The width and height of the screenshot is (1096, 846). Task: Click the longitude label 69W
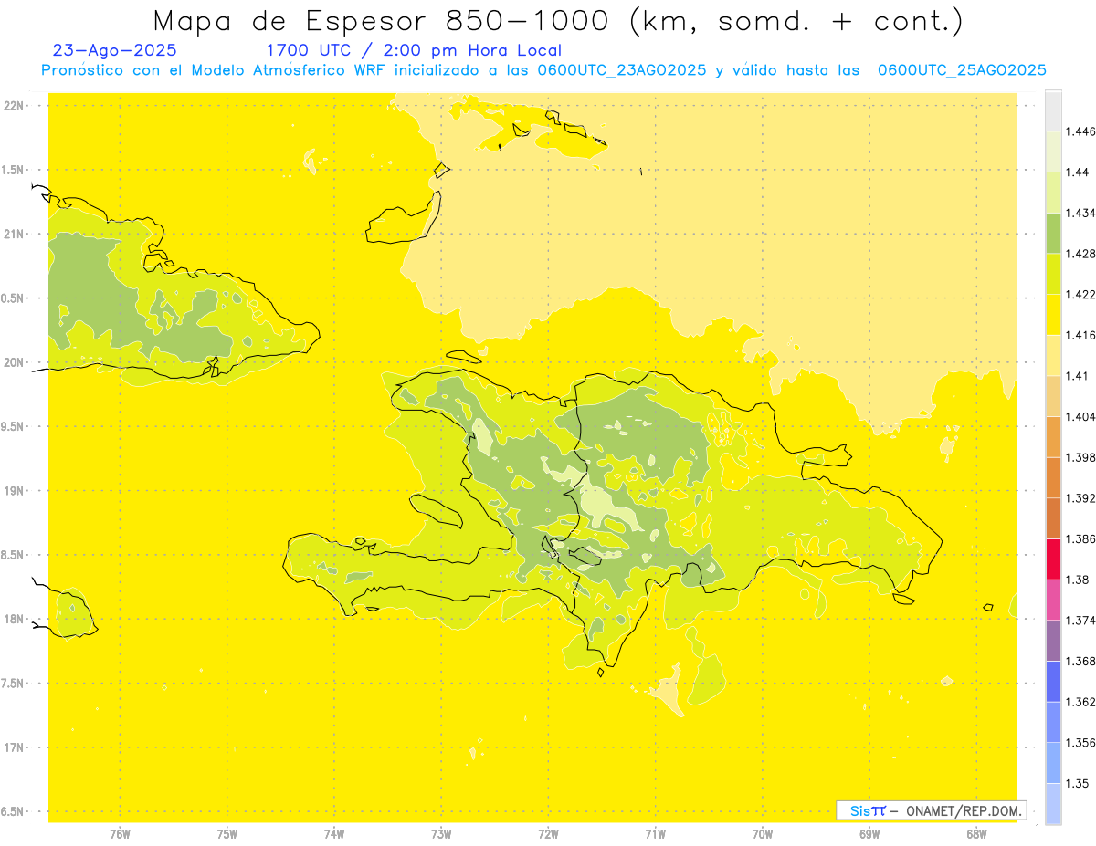point(869,834)
